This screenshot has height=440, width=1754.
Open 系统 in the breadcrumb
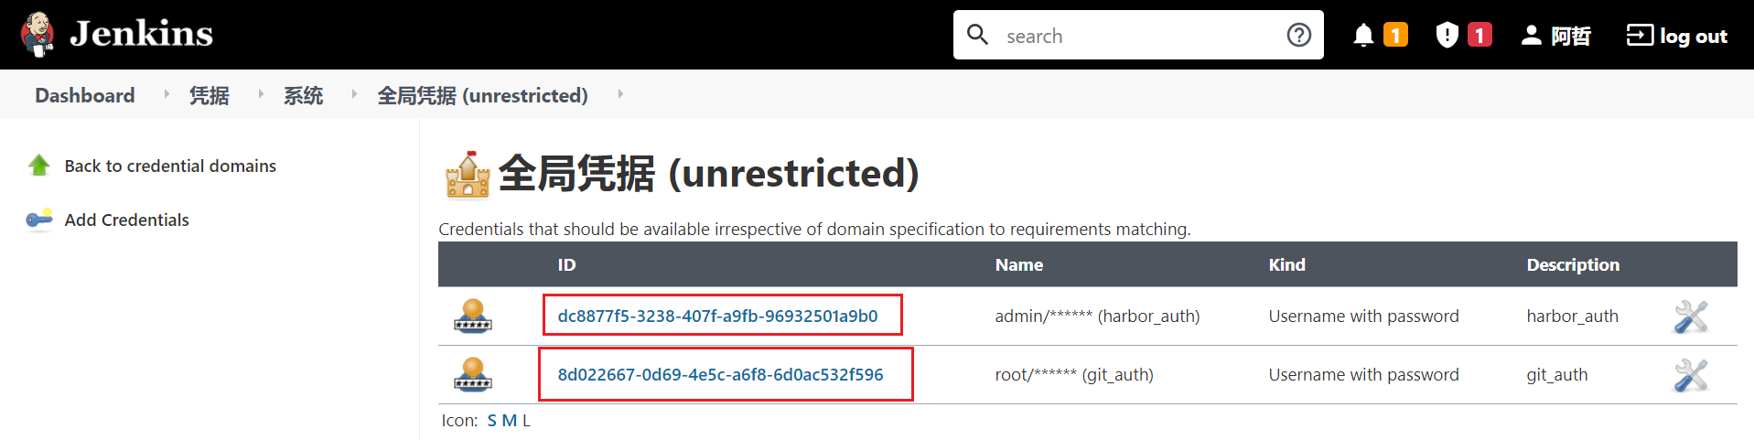click(303, 95)
